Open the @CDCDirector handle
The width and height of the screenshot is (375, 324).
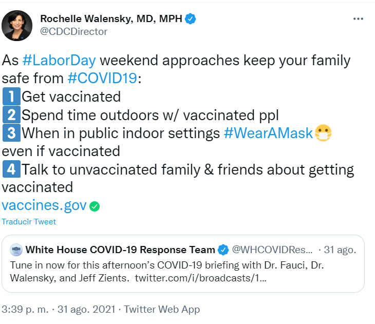pyautogui.click(x=74, y=32)
